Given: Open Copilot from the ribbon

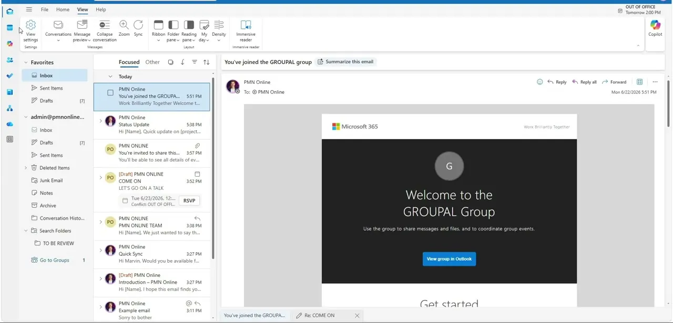Looking at the screenshot, I should tap(655, 28).
